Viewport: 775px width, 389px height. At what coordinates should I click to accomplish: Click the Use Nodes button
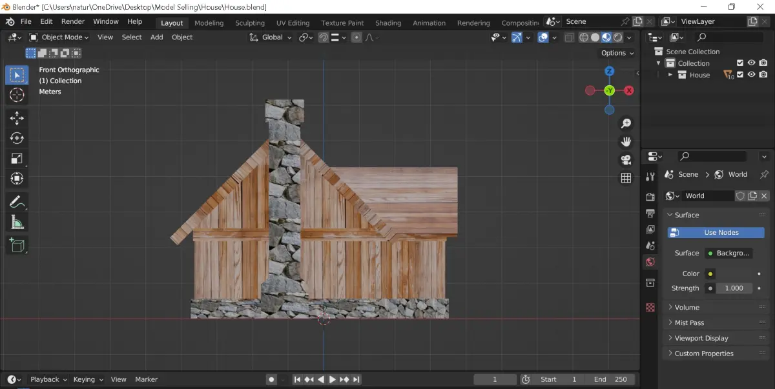716,232
